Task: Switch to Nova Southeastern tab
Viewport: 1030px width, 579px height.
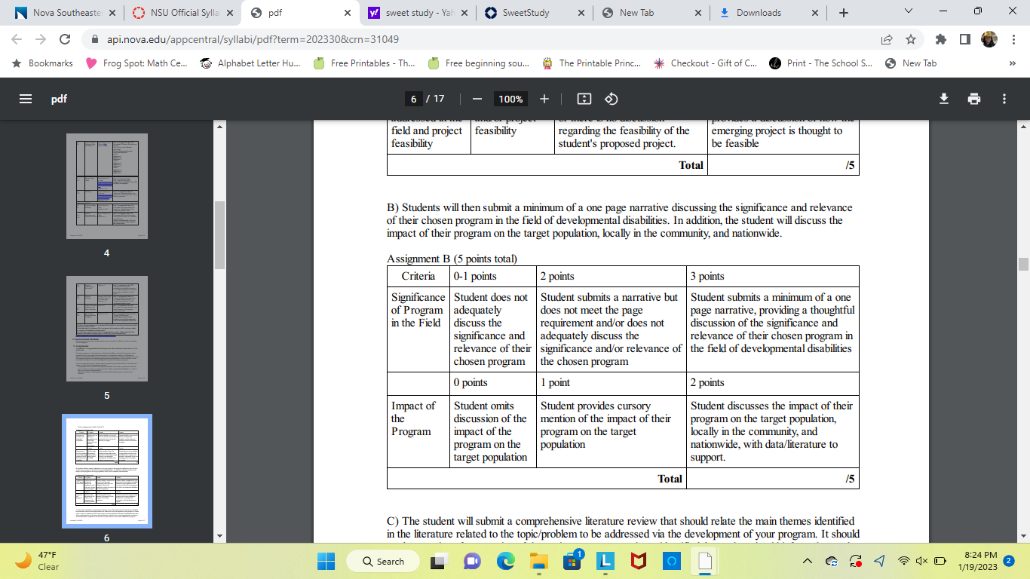Action: [66, 13]
